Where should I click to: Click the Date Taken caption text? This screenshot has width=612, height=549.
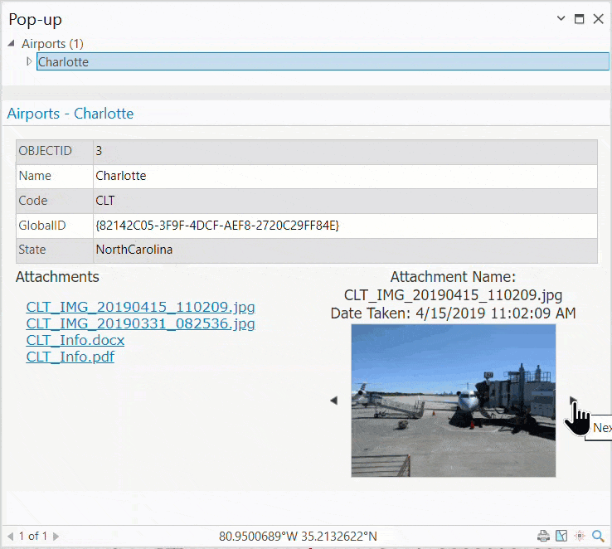click(453, 313)
